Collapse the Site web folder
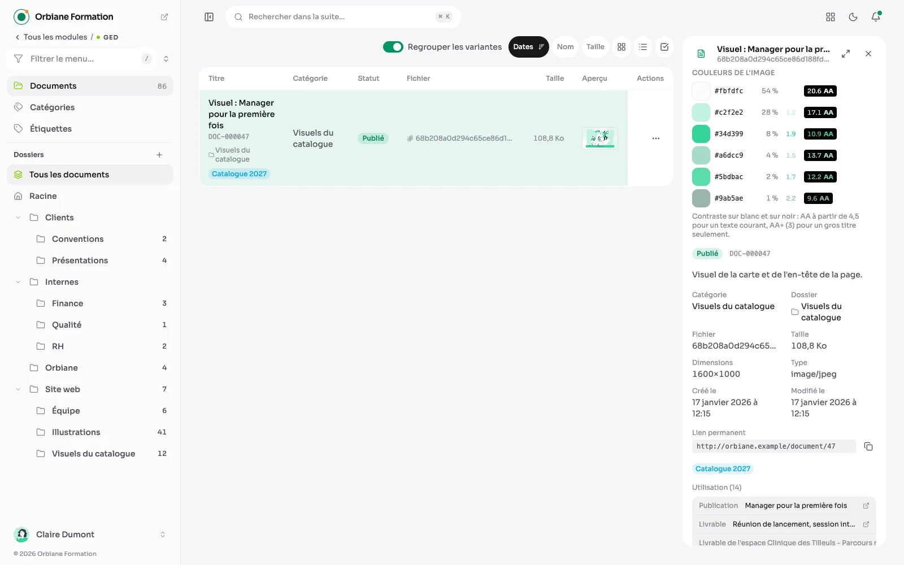 [x=18, y=389]
